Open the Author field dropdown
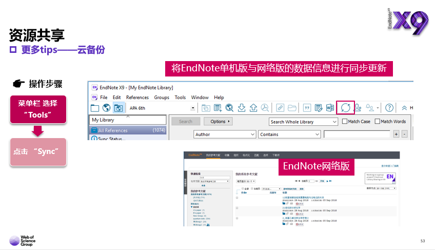 click(225, 134)
